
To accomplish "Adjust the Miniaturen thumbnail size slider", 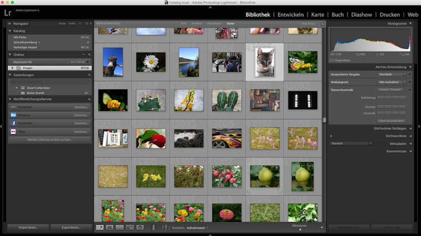I will click(300, 229).
